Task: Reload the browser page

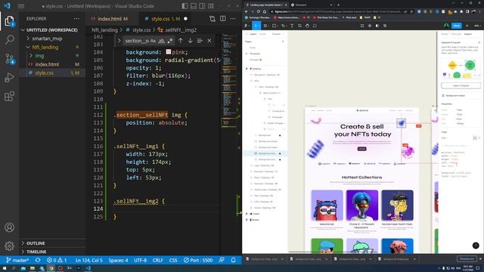Action: click(259, 12)
